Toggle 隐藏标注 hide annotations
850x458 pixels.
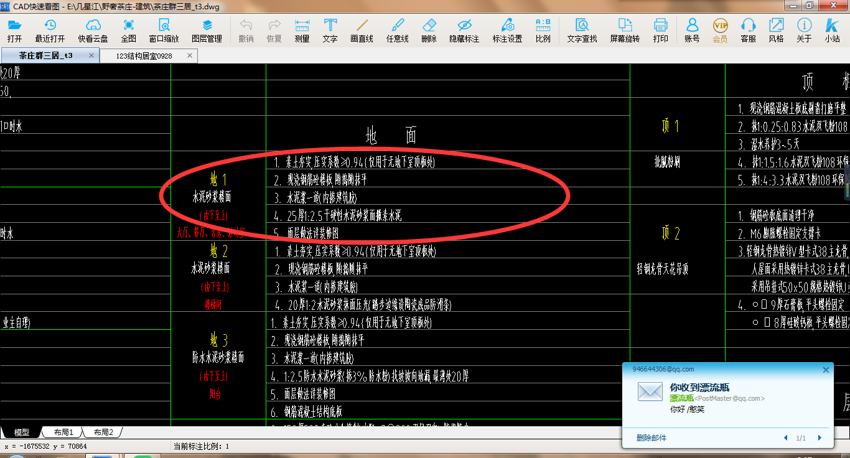point(464,30)
